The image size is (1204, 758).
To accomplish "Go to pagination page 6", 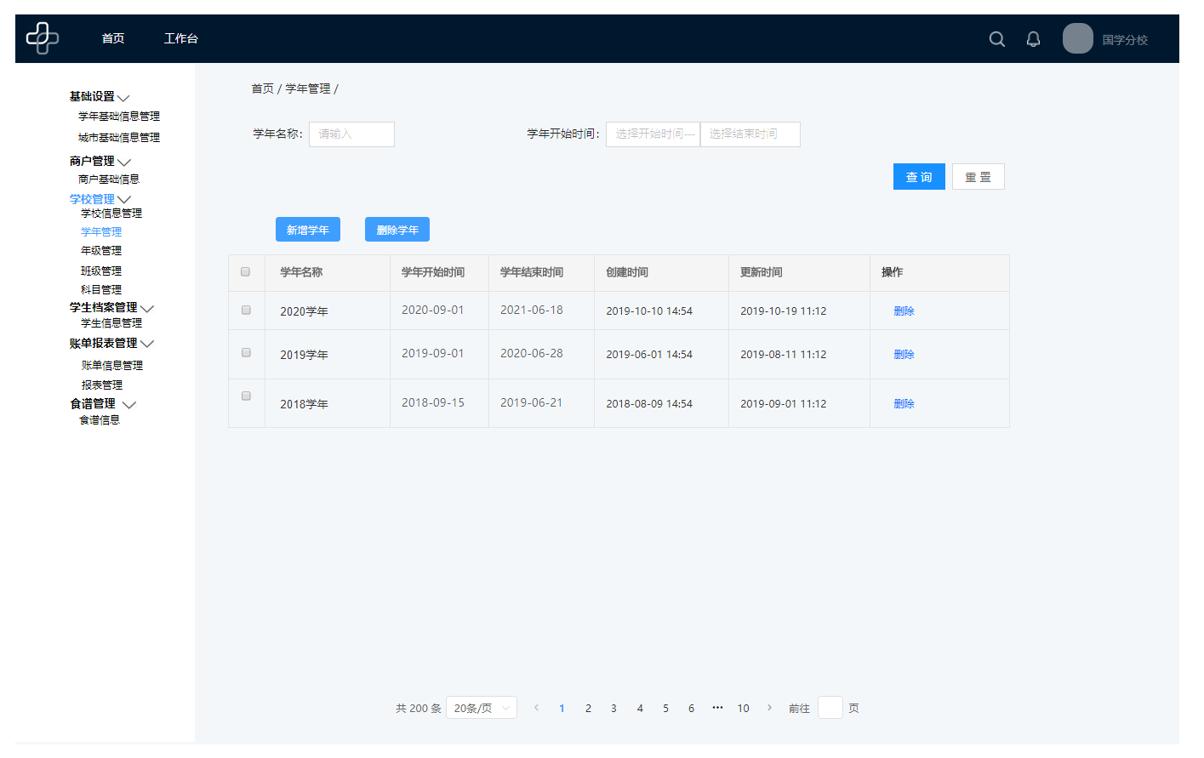I will [x=691, y=708].
